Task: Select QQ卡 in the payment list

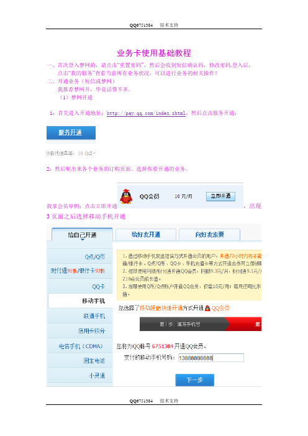Action: pos(80,286)
